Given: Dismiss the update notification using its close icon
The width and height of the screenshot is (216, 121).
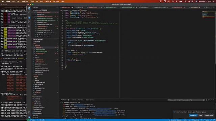Looking at the screenshot, I should [x=213, y=112].
